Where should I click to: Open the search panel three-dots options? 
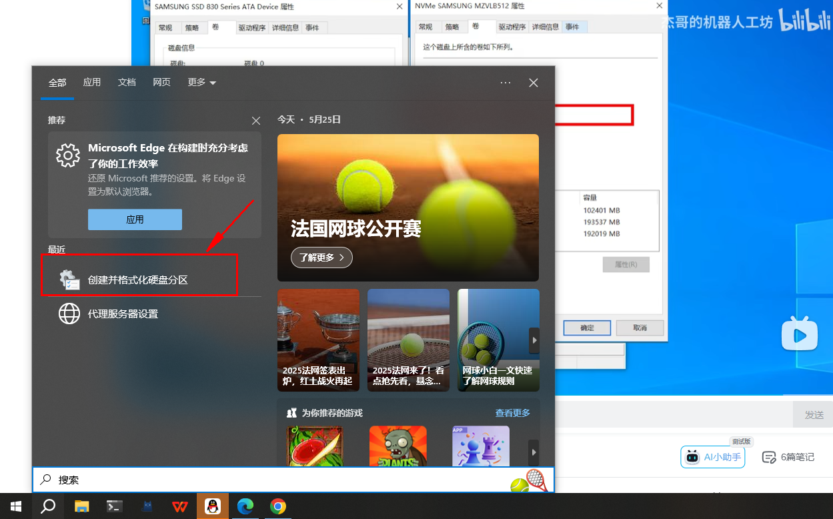pyautogui.click(x=506, y=83)
